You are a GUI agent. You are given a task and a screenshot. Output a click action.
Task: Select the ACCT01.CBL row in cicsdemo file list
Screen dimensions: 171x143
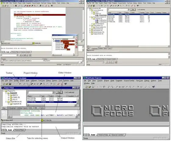[52, 100]
